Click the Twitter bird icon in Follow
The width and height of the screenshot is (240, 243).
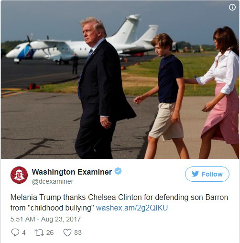coord(196,174)
